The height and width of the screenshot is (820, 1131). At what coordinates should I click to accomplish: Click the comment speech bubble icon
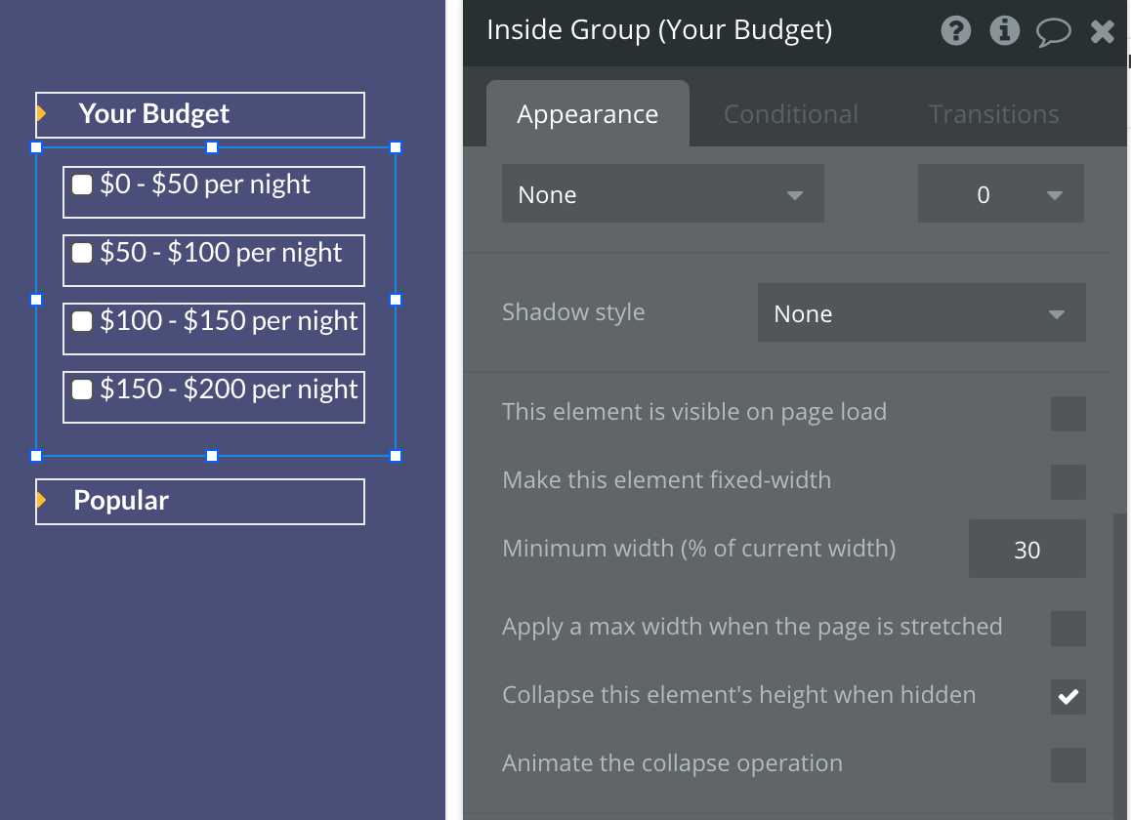tap(1053, 32)
